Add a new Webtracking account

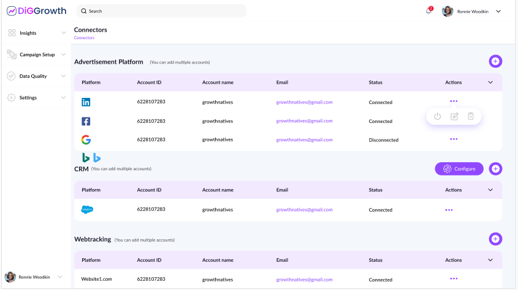coord(495,239)
